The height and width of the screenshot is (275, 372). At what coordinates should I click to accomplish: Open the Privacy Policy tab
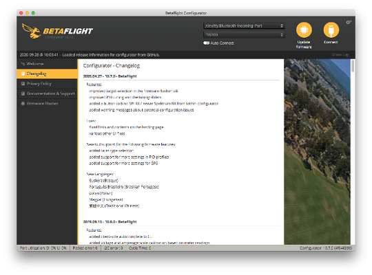(x=48, y=84)
